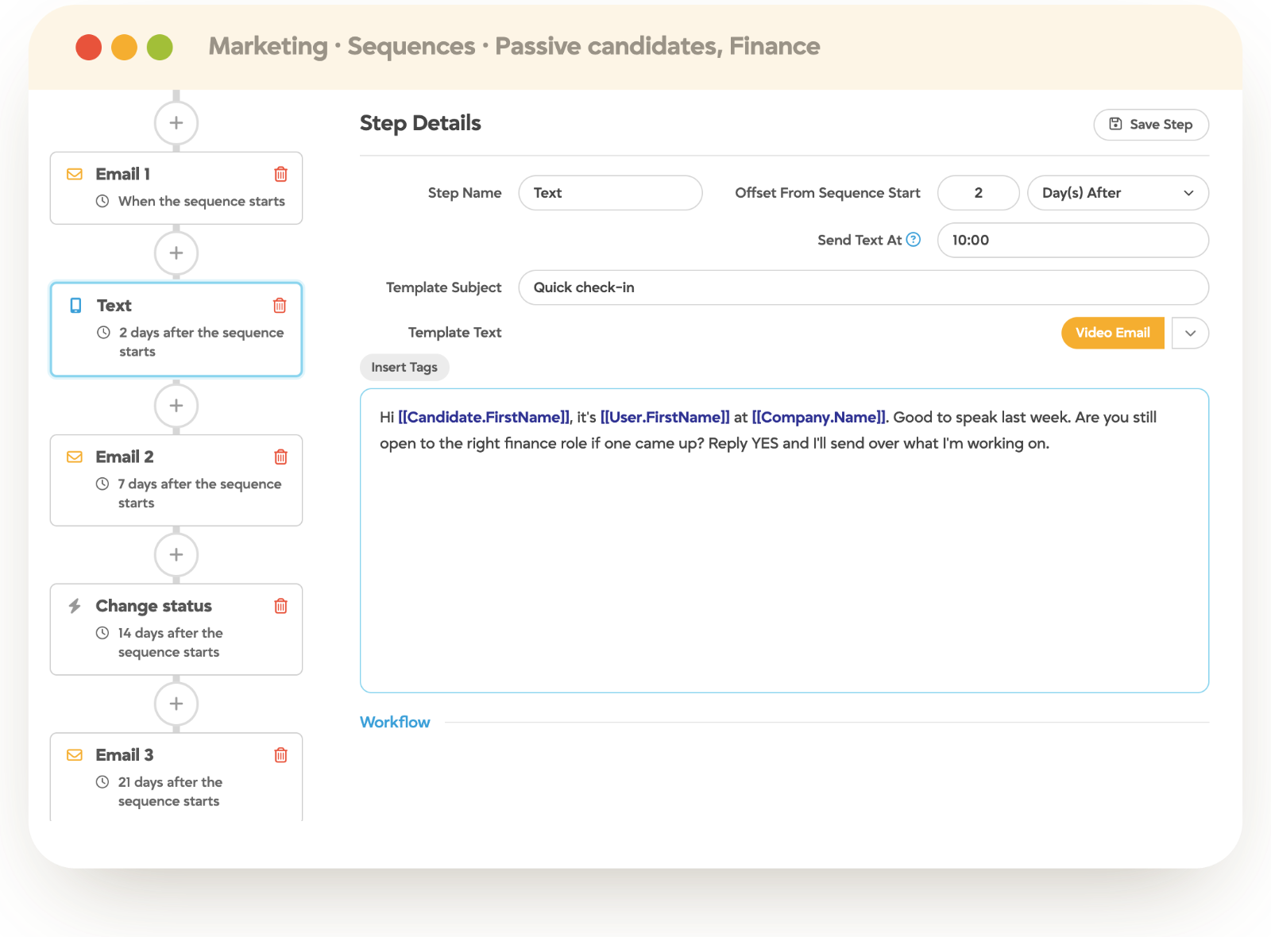
Task: Save the step with Save Step
Action: point(1151,125)
